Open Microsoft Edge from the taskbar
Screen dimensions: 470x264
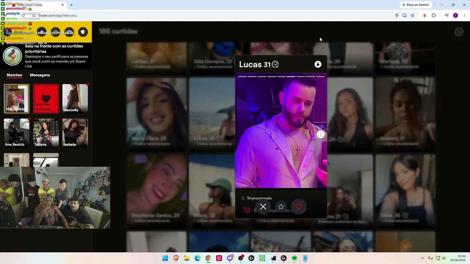click(198, 258)
